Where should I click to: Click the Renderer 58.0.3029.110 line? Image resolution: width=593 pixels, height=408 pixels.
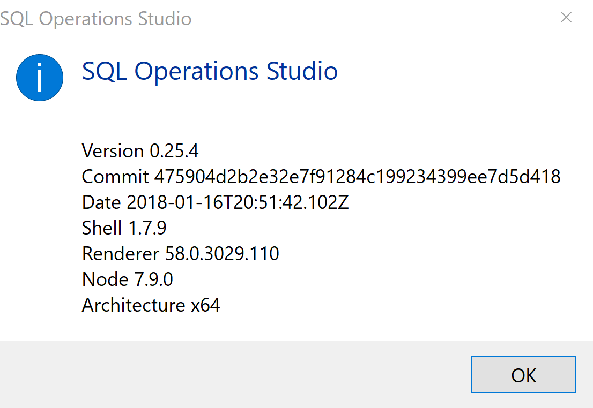coord(180,253)
